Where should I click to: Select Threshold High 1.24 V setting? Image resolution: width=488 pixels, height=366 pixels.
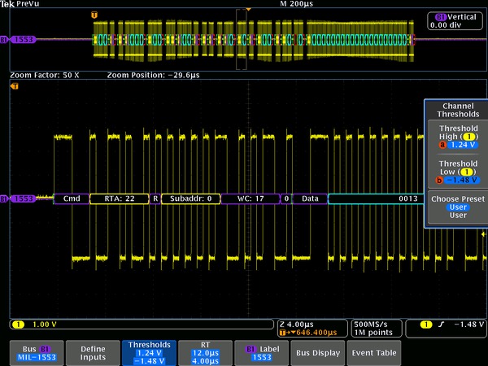coord(457,137)
